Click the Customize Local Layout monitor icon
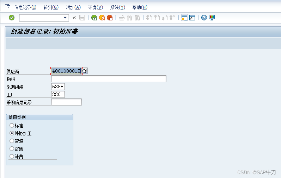This screenshot has width=281, height=178. click(212, 18)
